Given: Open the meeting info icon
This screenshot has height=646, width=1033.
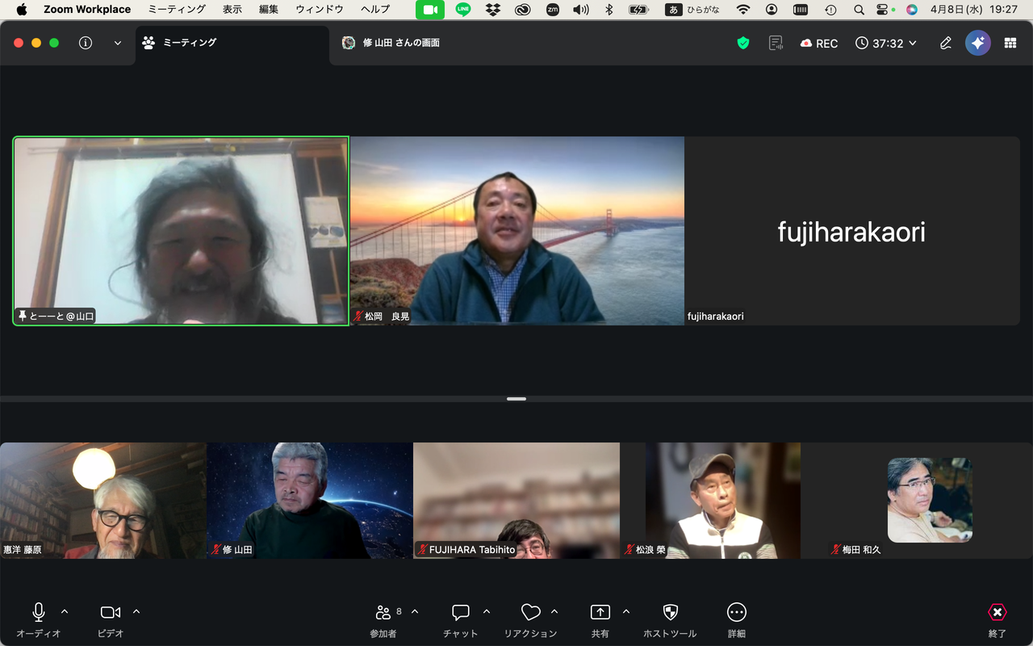Looking at the screenshot, I should (x=86, y=43).
